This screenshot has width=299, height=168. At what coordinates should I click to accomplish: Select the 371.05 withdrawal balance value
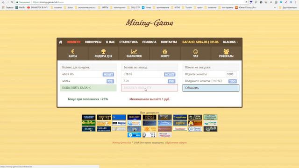pos(128,74)
